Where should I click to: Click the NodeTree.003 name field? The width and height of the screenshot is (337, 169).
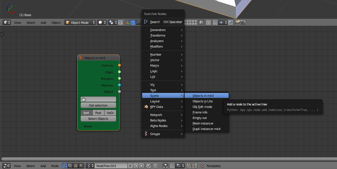pyautogui.click(x=111, y=166)
